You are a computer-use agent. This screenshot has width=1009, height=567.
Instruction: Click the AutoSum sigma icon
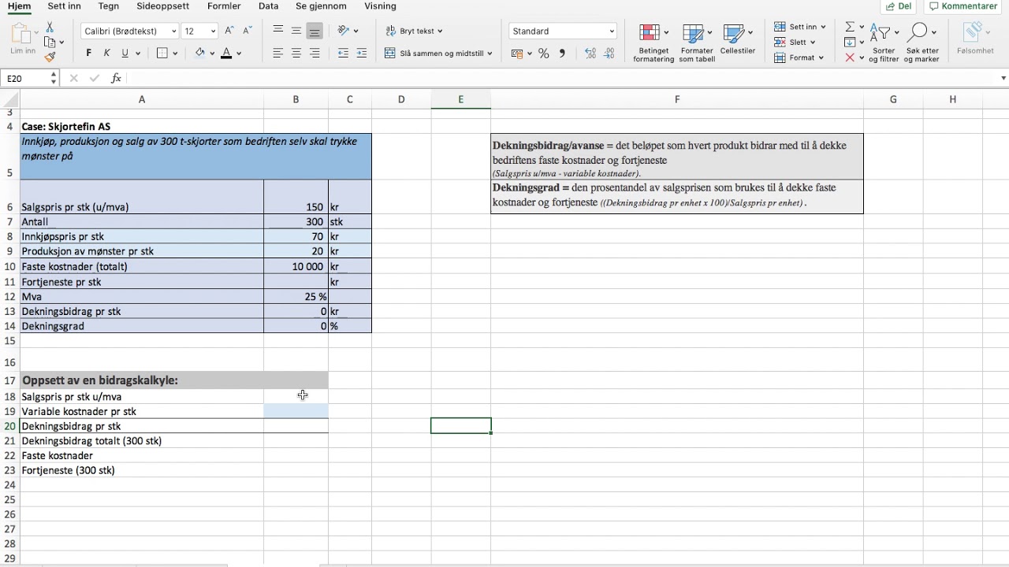[x=850, y=27]
